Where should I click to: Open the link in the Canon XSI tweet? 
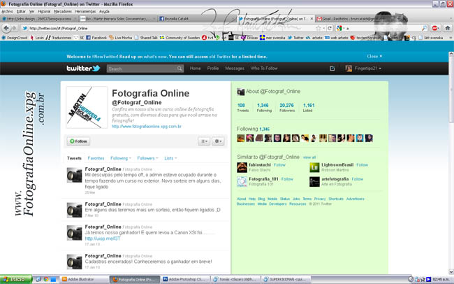pos(102,239)
